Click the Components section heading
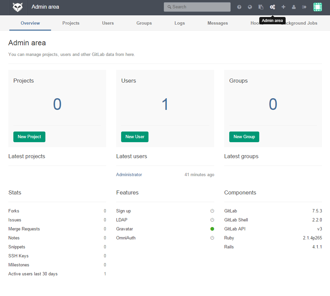The width and height of the screenshot is (330, 296). pyautogui.click(x=240, y=193)
